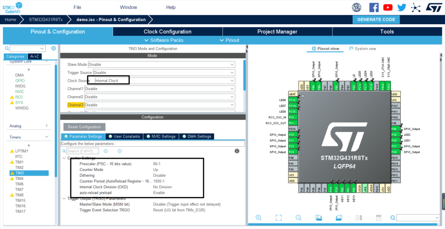Open the ST community network icon
The image size is (445, 229).
415,7
